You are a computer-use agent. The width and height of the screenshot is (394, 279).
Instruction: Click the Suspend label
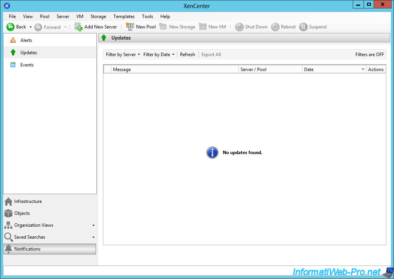tap(318, 27)
